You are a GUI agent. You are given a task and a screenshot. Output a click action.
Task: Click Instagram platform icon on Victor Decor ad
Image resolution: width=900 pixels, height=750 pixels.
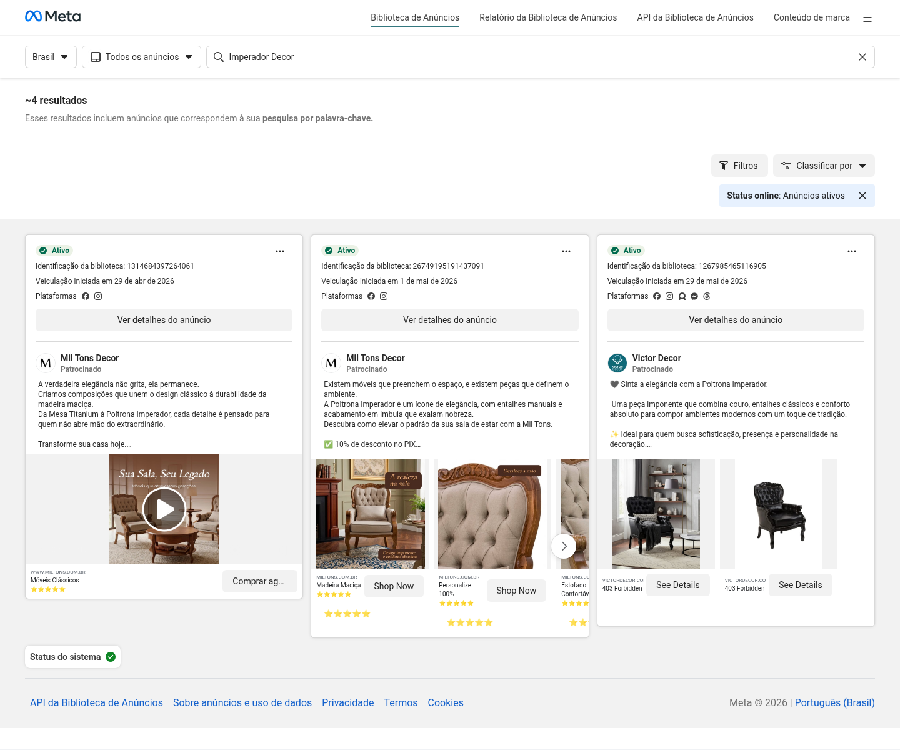click(669, 296)
